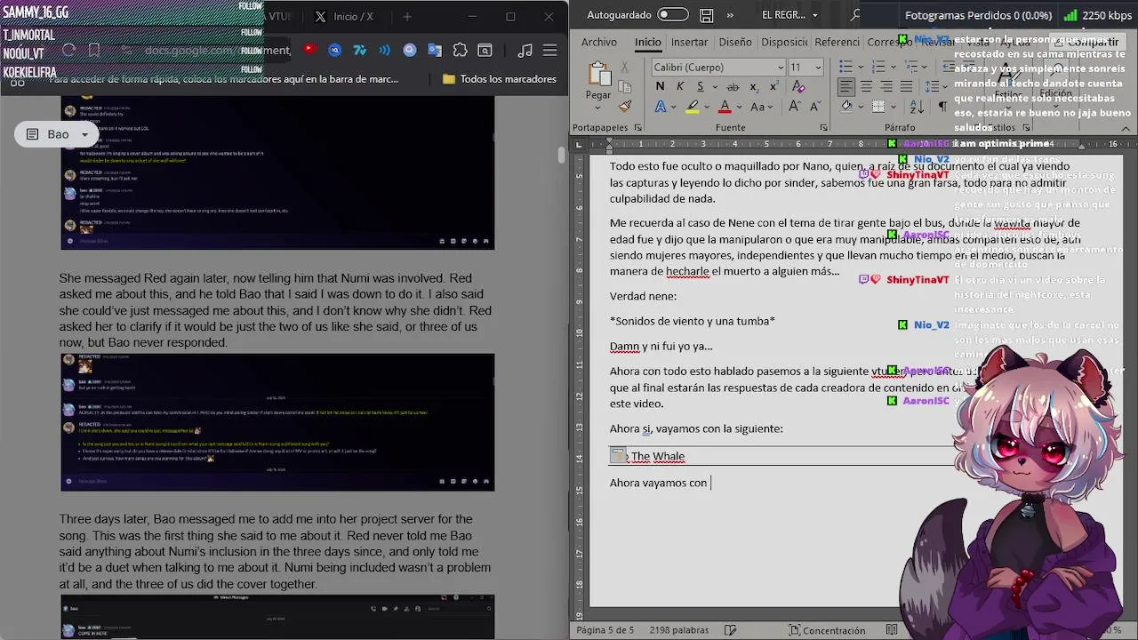
Task: Toggle strikethrough ab formatting
Action: coord(733,86)
